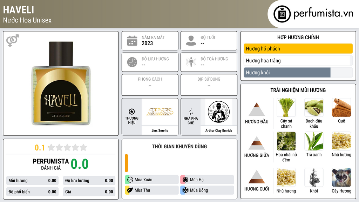Select the Mùa Xuân season chip
This screenshot has width=359, height=202.
click(x=151, y=180)
